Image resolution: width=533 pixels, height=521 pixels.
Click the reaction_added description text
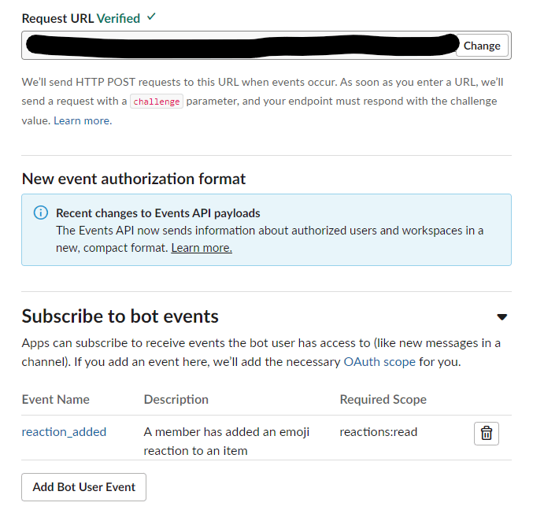tap(227, 442)
